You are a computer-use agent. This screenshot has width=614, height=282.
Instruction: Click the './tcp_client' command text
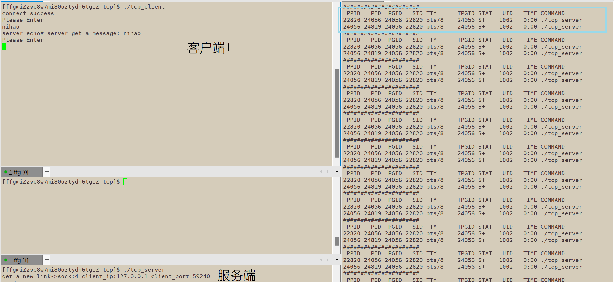pyautogui.click(x=144, y=7)
